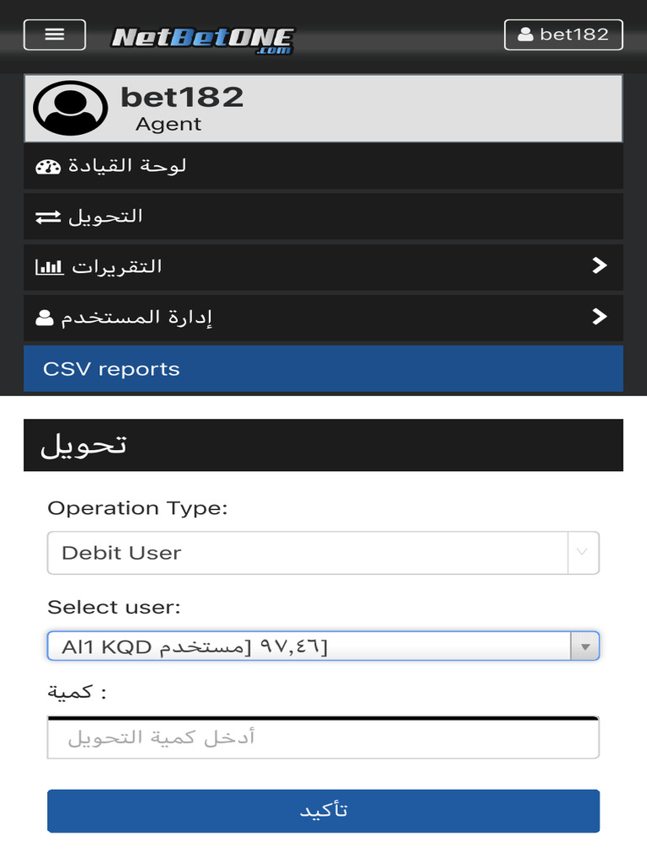Click the تأكيد confirm button
Image resolution: width=647 pixels, height=863 pixels.
click(x=323, y=811)
